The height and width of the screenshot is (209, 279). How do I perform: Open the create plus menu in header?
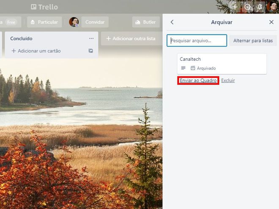[x=235, y=7]
